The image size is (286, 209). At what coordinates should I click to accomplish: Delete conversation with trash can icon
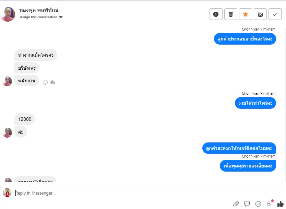coord(231,14)
